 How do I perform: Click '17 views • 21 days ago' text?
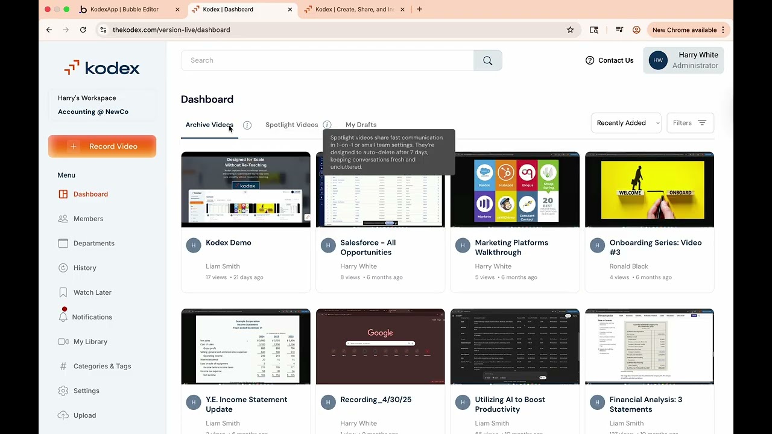[235, 277]
